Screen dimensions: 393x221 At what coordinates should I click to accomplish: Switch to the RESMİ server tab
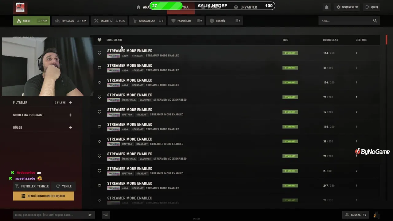31,21
